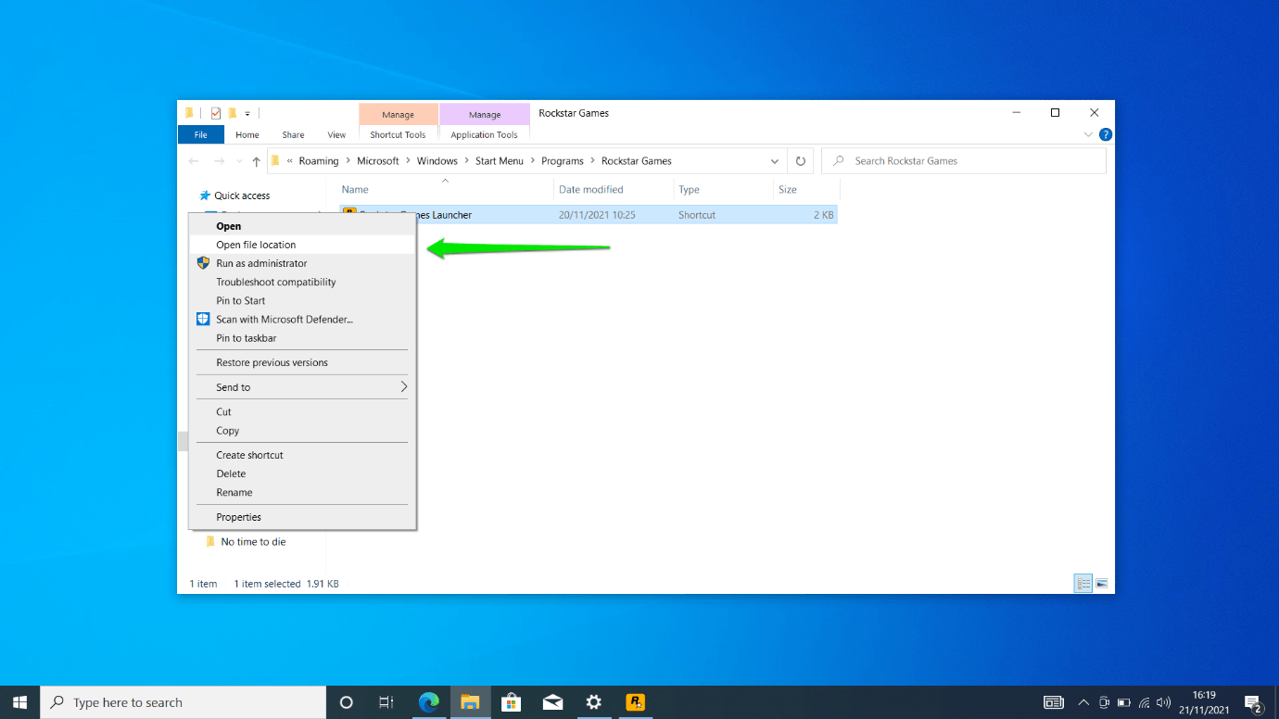Open the Customize Quick Access Toolbar dropdown
The image size is (1279, 719).
pyautogui.click(x=247, y=112)
